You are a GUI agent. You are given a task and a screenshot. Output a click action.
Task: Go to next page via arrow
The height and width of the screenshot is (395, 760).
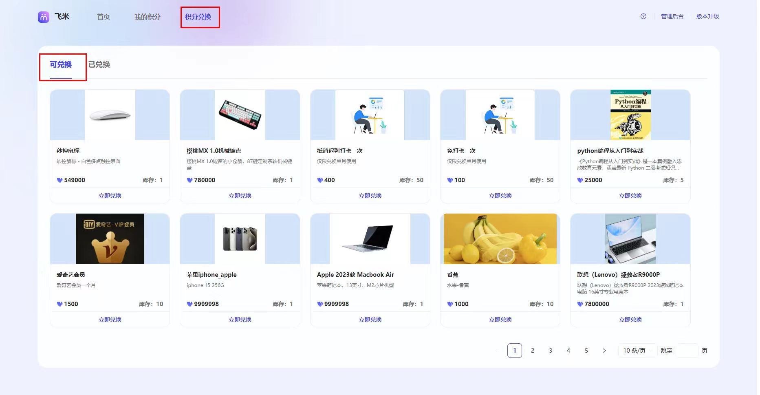[x=604, y=351]
